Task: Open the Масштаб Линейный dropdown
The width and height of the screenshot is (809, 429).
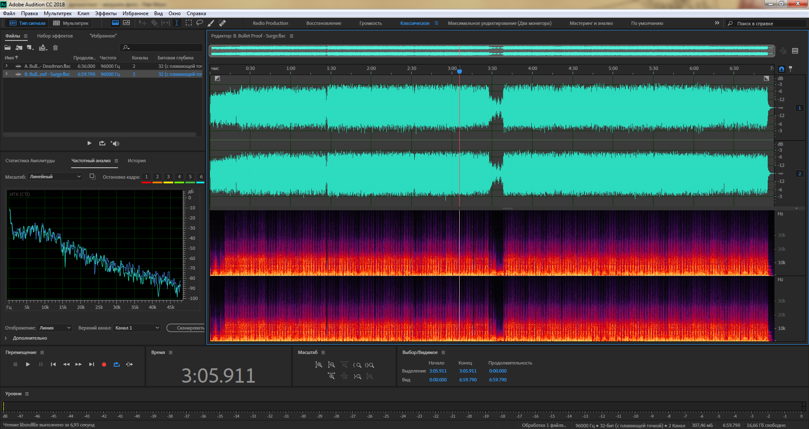Action: (55, 177)
